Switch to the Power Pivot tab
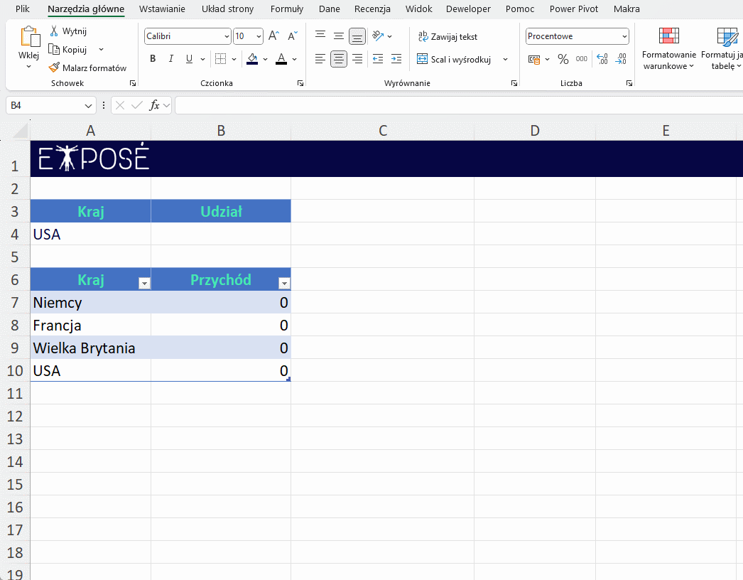This screenshot has width=743, height=580. (574, 9)
